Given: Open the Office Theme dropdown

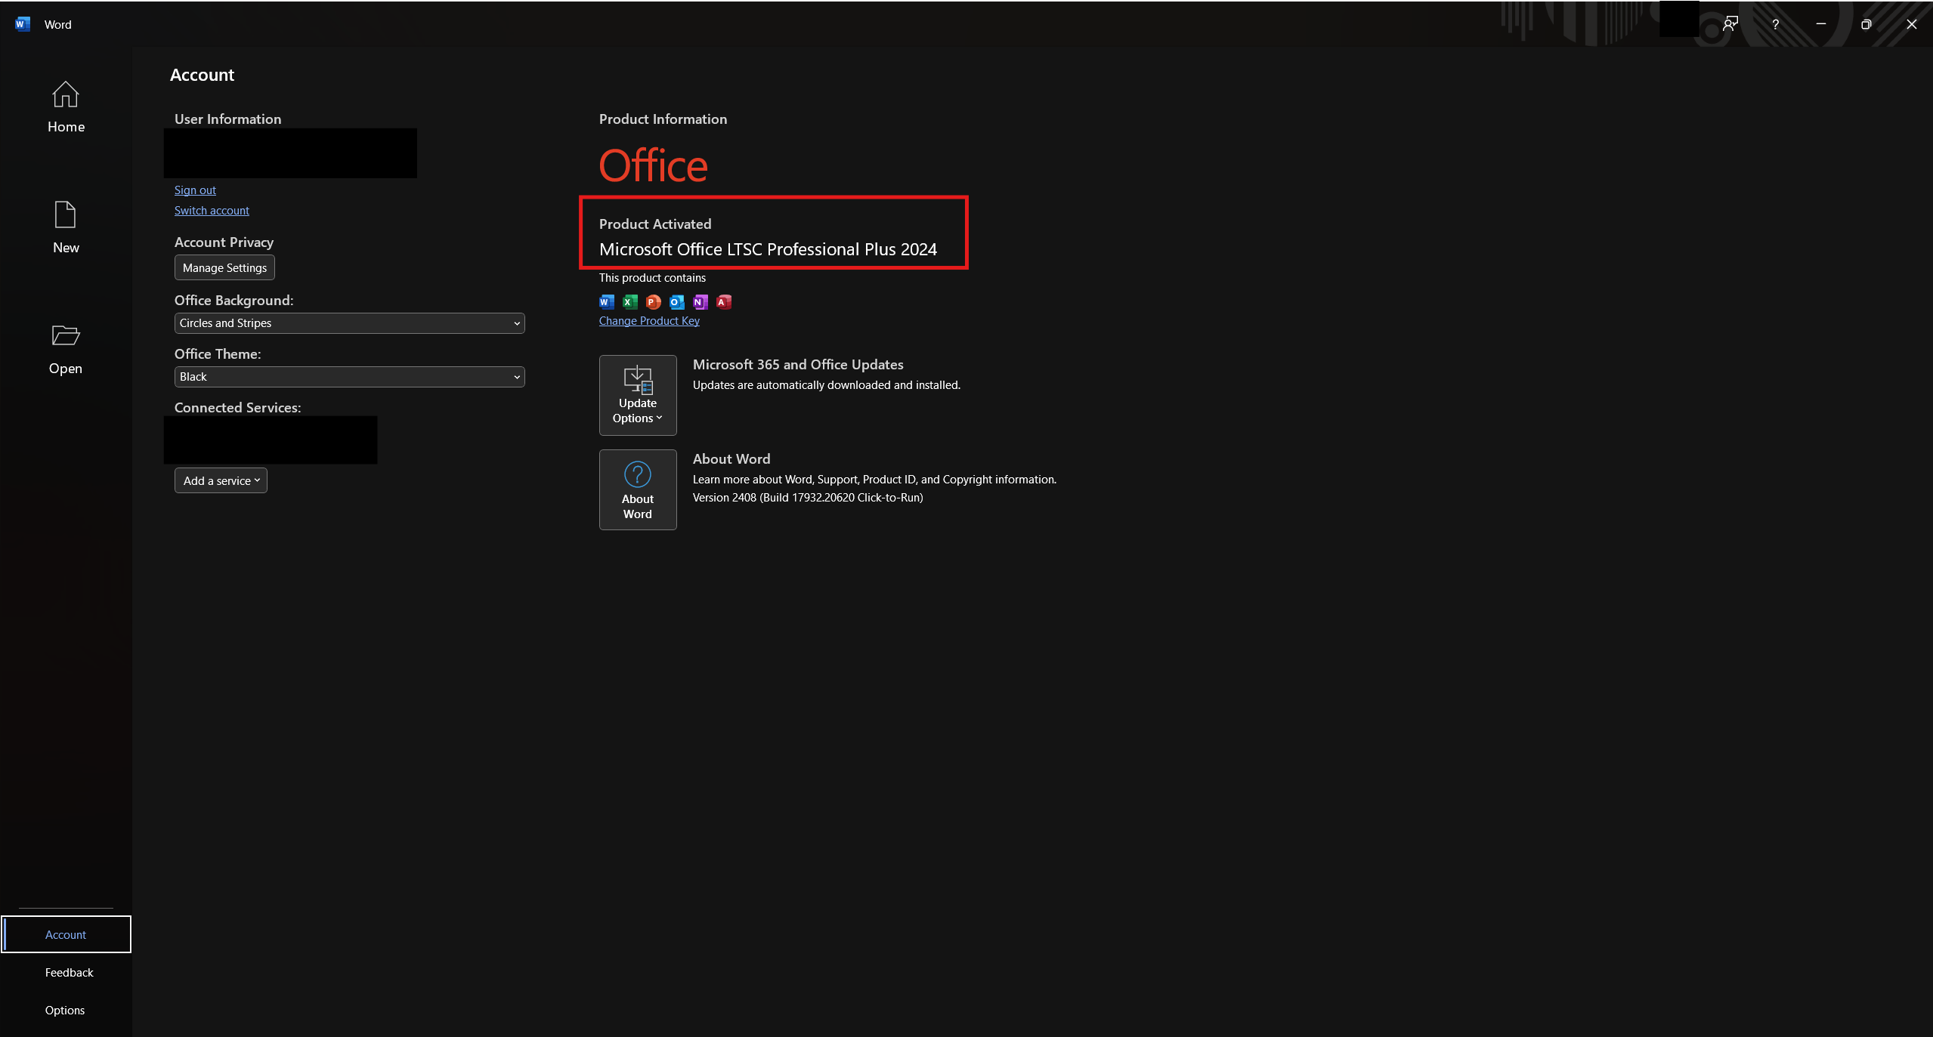Looking at the screenshot, I should (349, 377).
